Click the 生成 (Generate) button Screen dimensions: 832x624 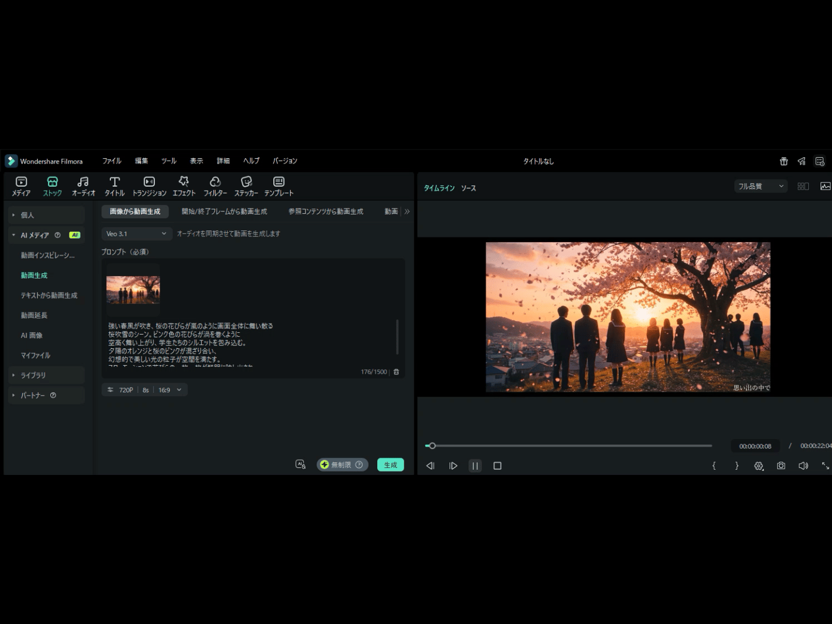[x=391, y=465]
